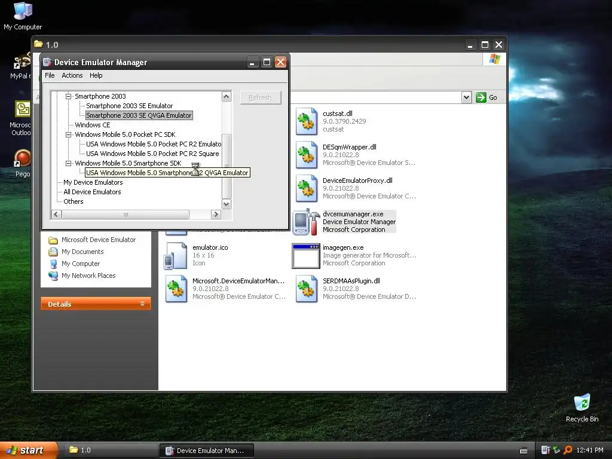Click the Start button
The height and width of the screenshot is (459, 612).
(29, 450)
